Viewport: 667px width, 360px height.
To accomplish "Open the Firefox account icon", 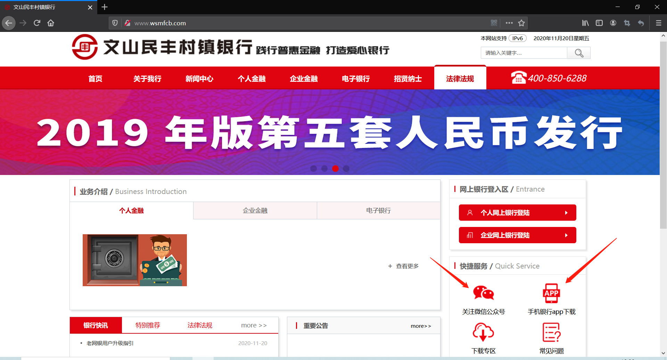I will point(613,23).
